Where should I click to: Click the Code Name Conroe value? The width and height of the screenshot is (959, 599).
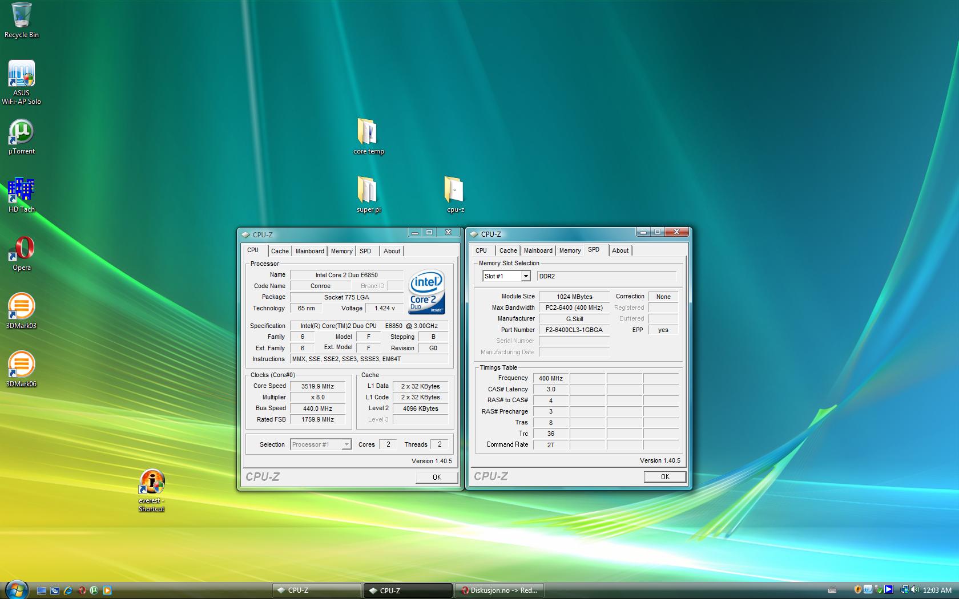tap(320, 286)
